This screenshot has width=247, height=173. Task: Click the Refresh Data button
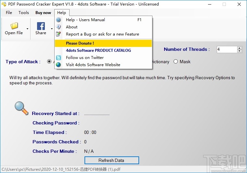(x=112, y=160)
